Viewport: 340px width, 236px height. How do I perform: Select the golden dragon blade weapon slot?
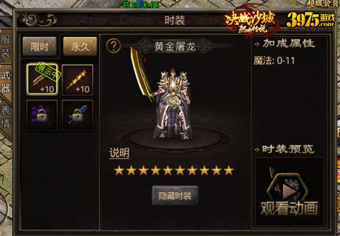click(42, 79)
